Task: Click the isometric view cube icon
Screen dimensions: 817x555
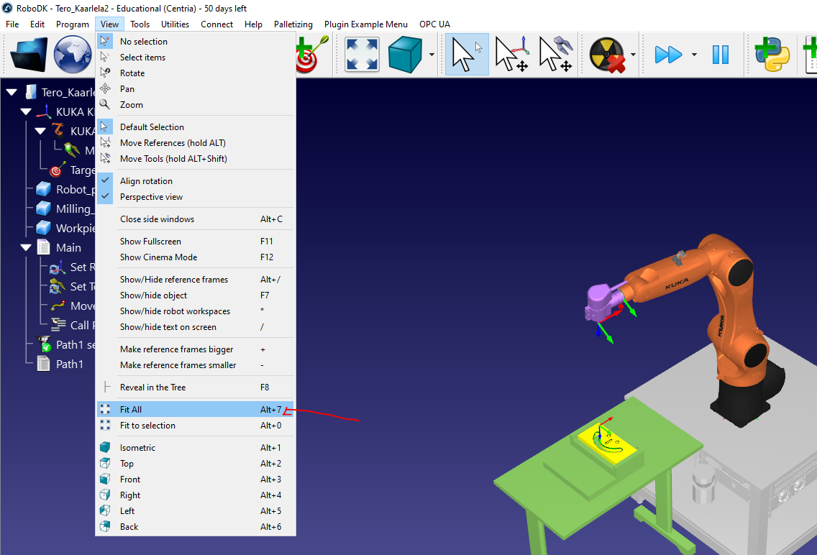Action: point(406,55)
